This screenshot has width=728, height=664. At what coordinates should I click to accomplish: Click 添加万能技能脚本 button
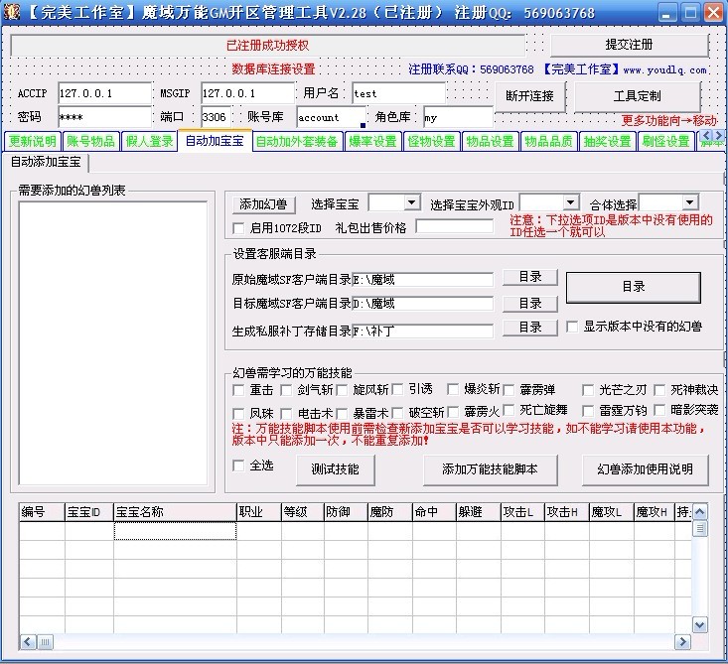(490, 469)
